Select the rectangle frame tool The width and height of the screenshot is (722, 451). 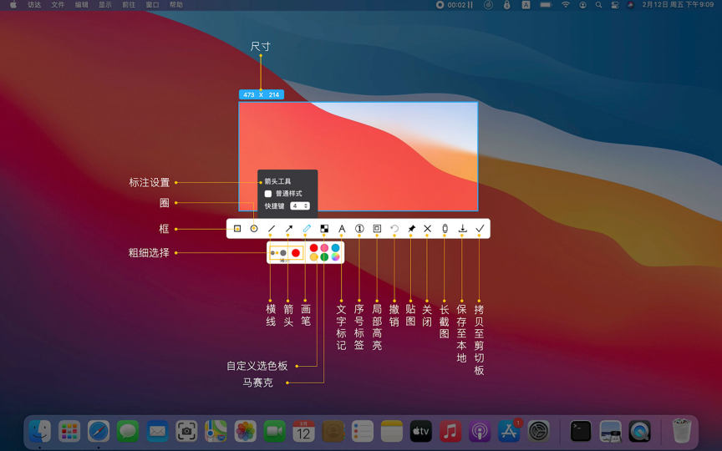click(x=237, y=228)
